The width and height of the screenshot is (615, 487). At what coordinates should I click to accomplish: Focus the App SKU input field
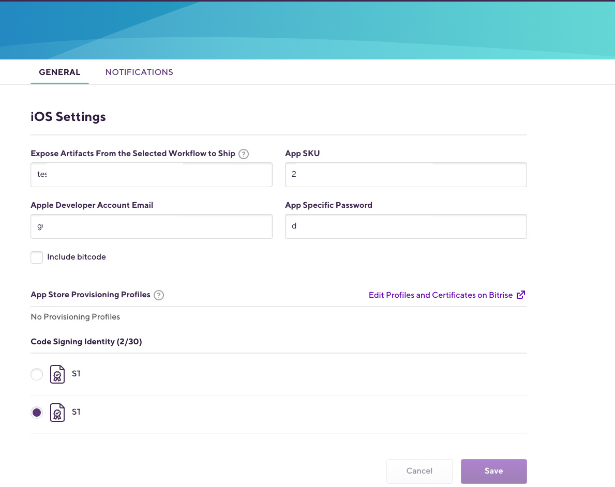tap(406, 175)
